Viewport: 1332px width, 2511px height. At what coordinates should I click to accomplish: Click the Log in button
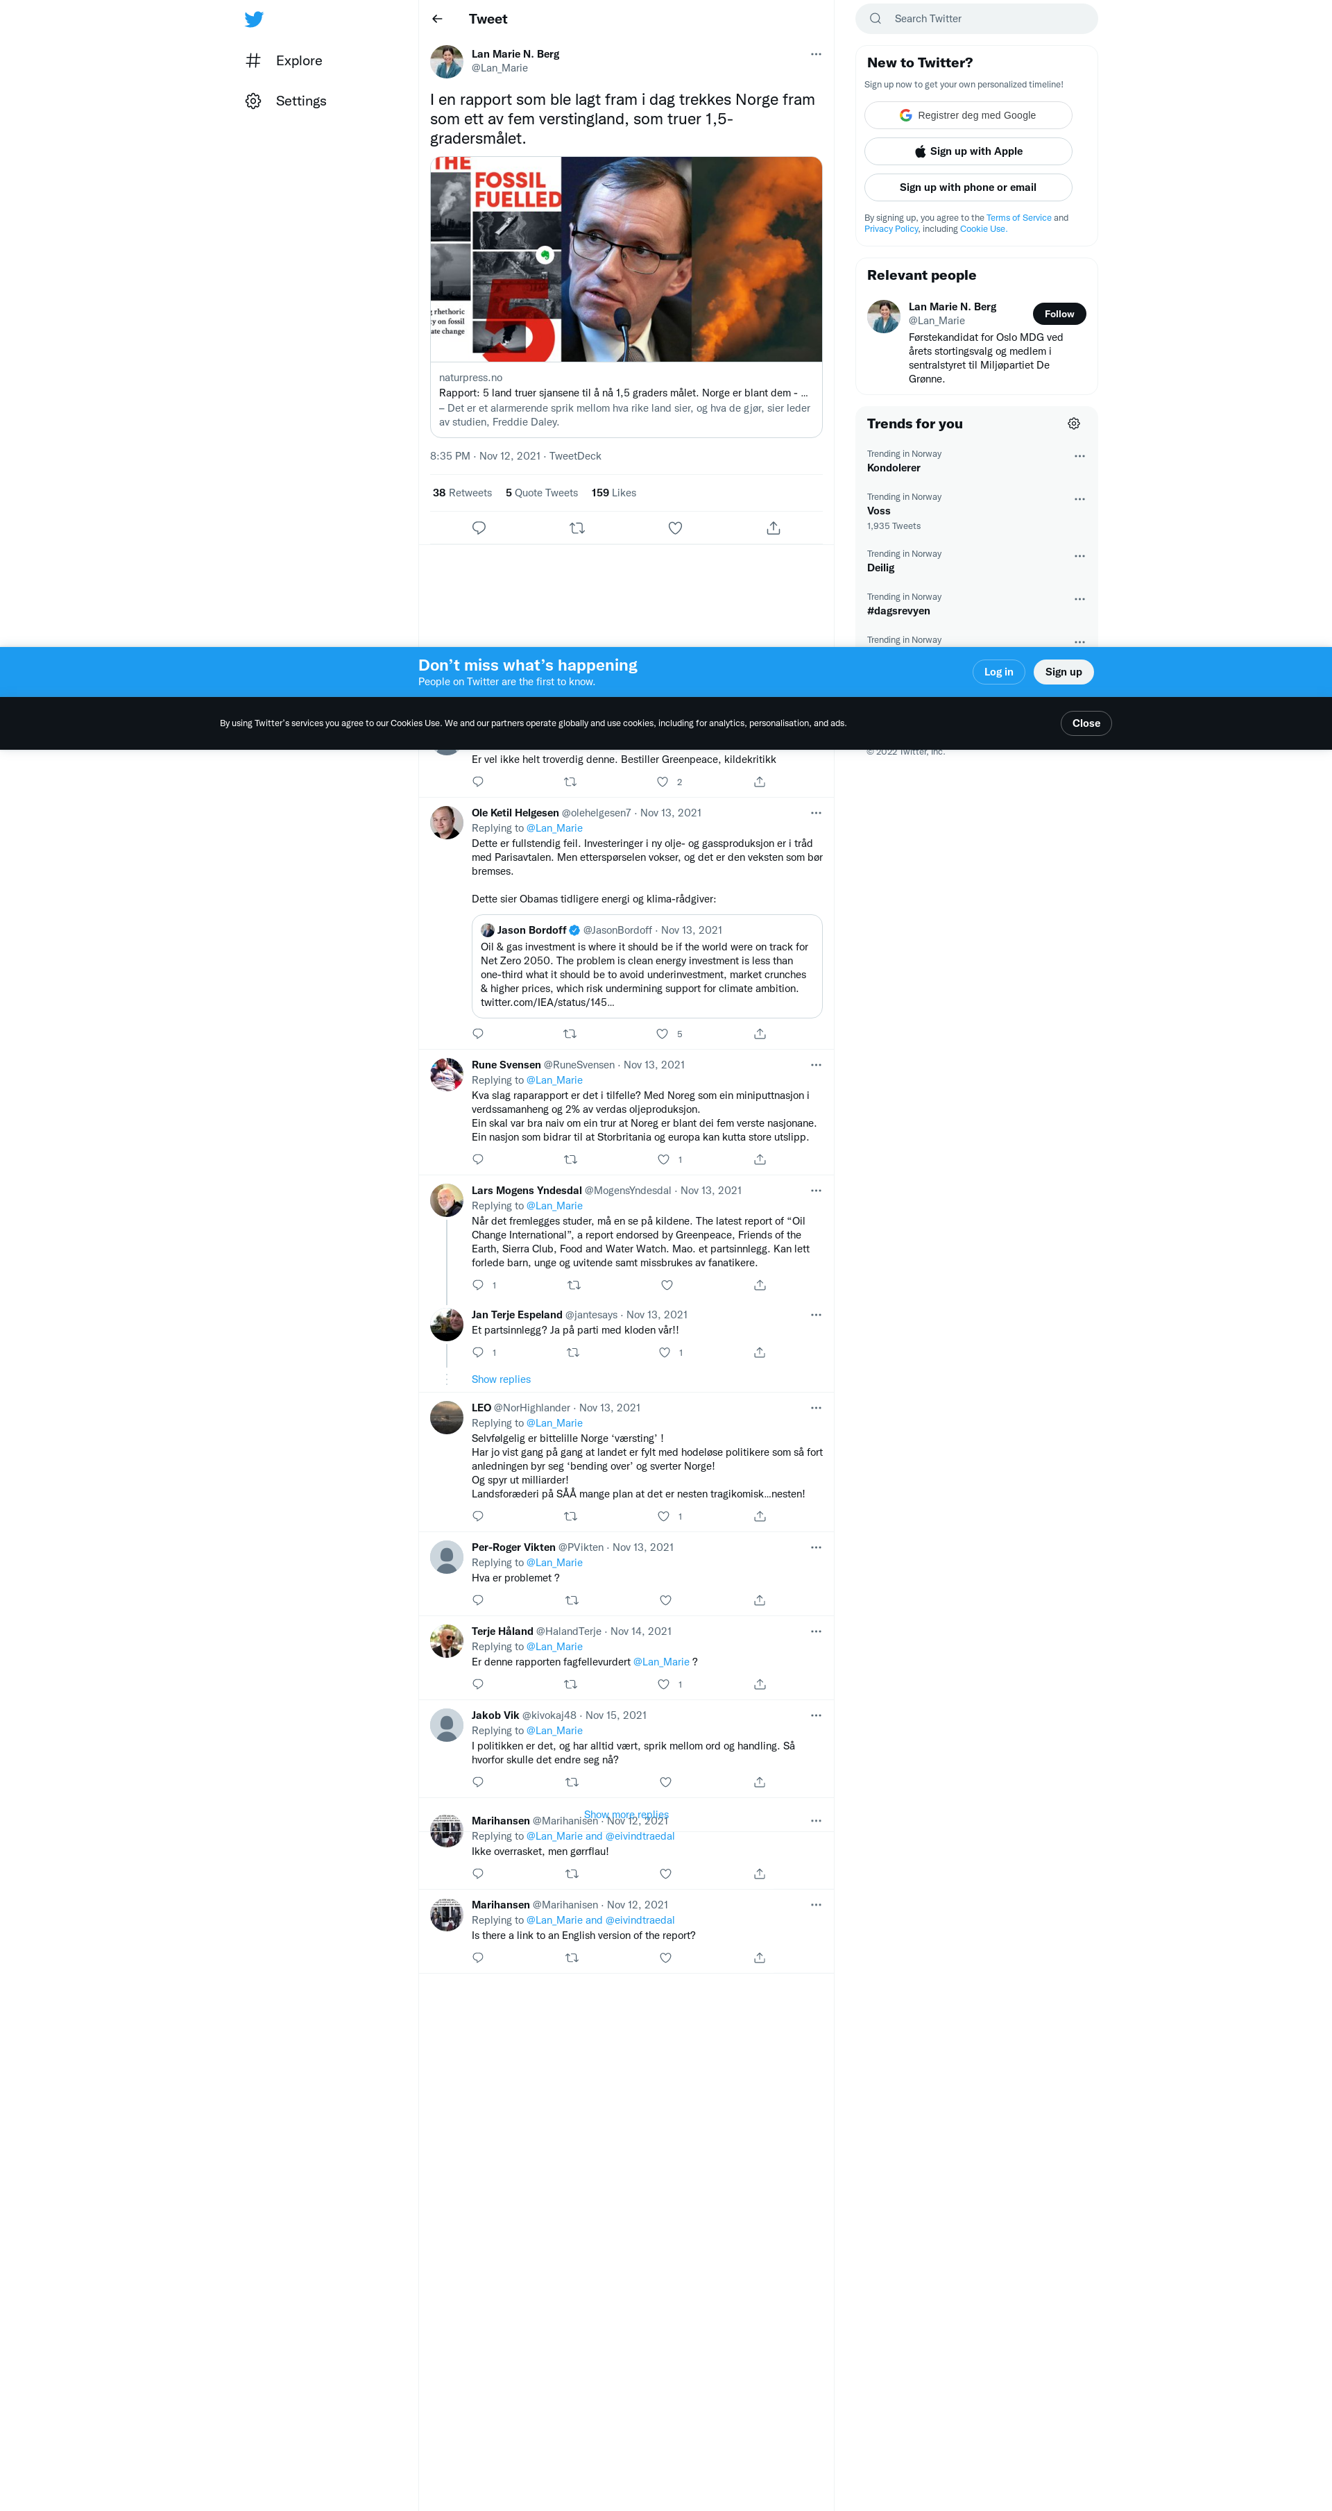pyautogui.click(x=999, y=671)
